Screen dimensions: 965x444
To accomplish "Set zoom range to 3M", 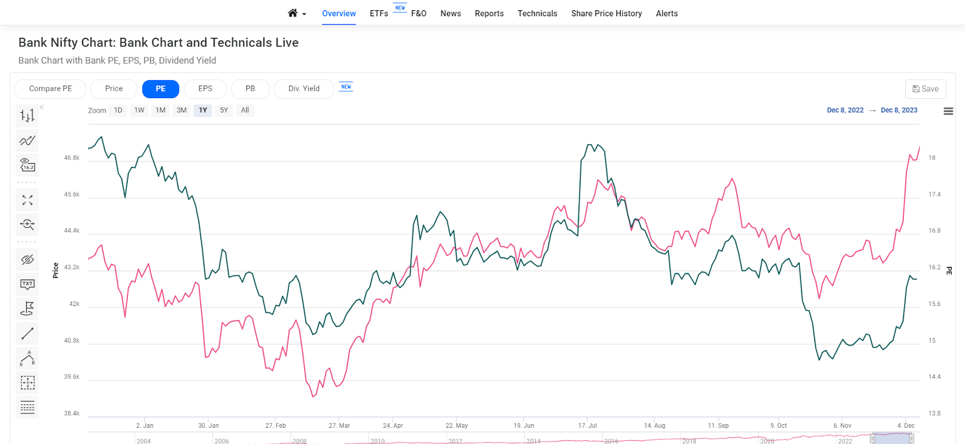I will pos(182,110).
